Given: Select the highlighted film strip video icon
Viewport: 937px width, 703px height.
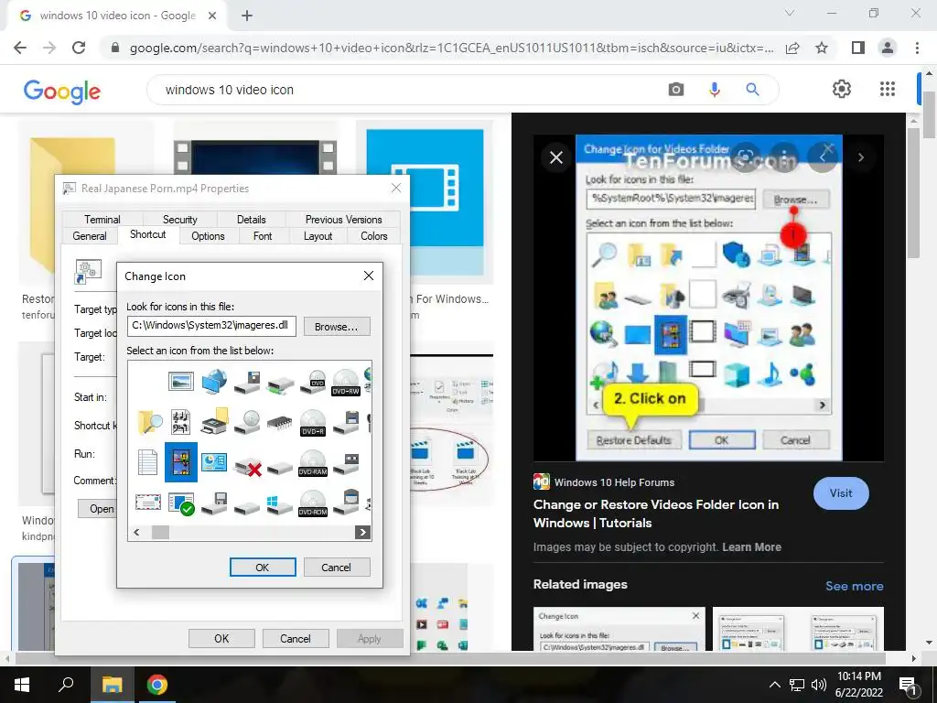Looking at the screenshot, I should coord(180,462).
